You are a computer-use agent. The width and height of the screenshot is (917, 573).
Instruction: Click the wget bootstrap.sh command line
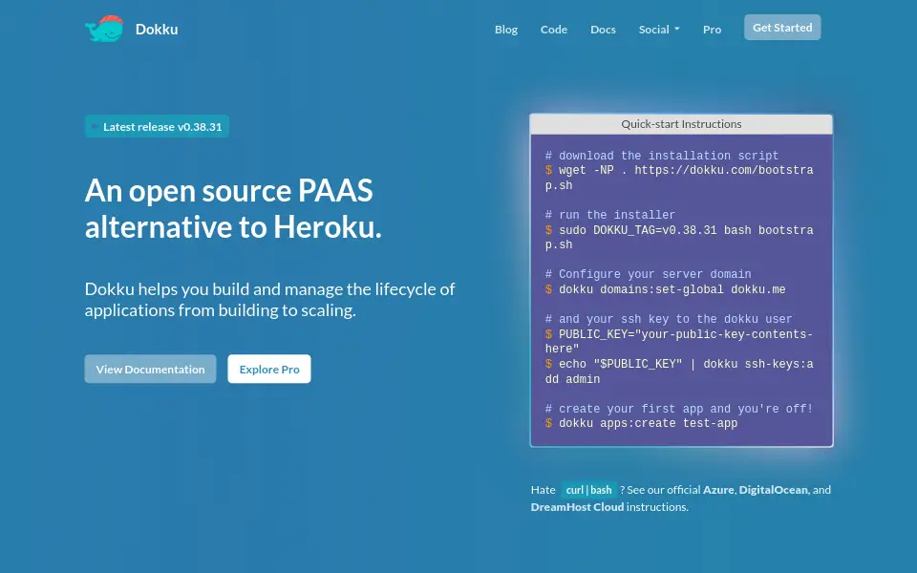[679, 178]
